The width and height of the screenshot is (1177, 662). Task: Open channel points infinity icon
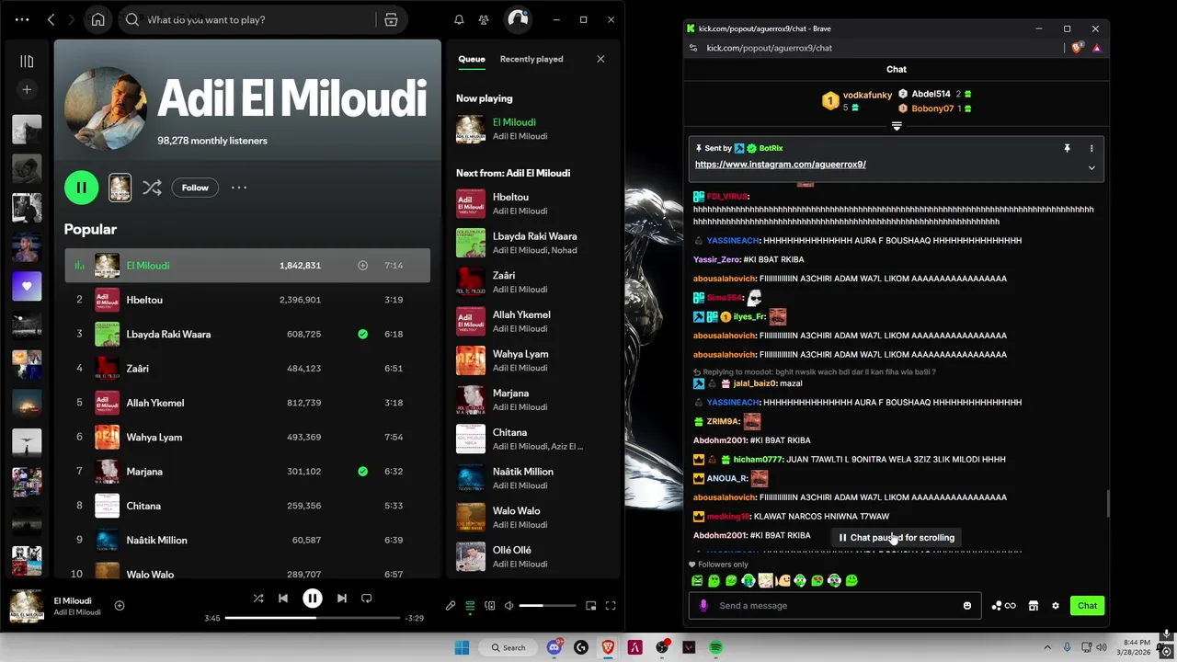pos(1003,606)
